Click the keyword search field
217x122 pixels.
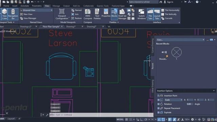[143, 2]
